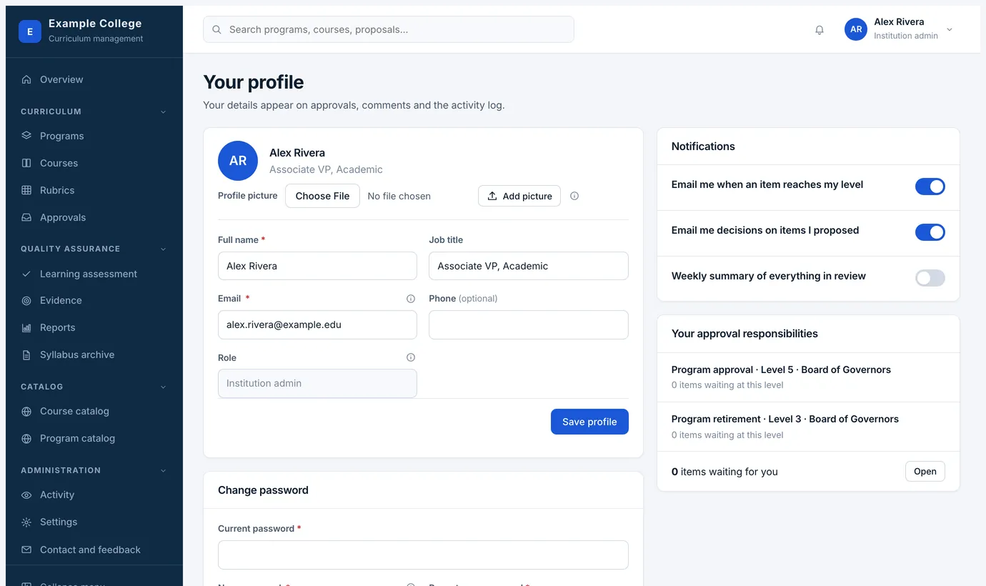Click the Phone optional input field

tap(529, 324)
